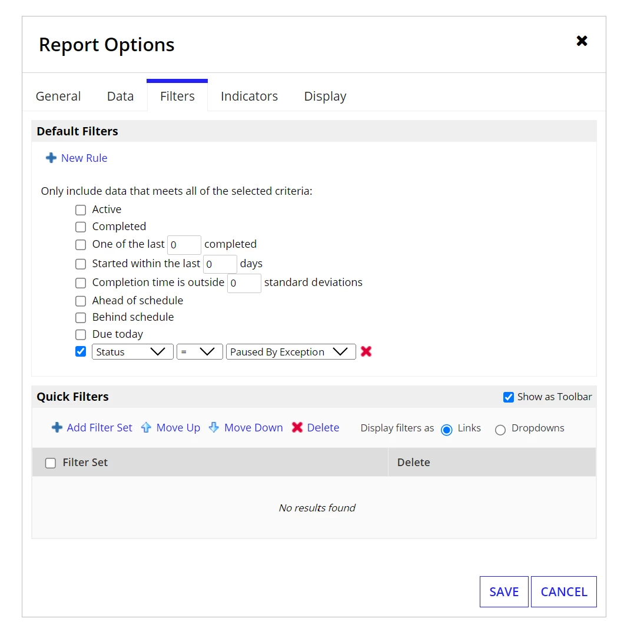Open the Paused By Exception dropdown
Screen dimensions: 634x625
[x=291, y=352]
